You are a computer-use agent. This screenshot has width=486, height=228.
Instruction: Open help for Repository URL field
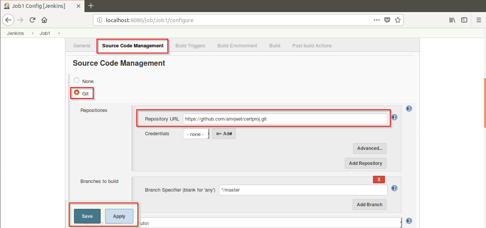pyautogui.click(x=394, y=117)
